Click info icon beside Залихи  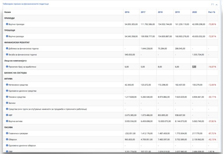click(7, 103)
